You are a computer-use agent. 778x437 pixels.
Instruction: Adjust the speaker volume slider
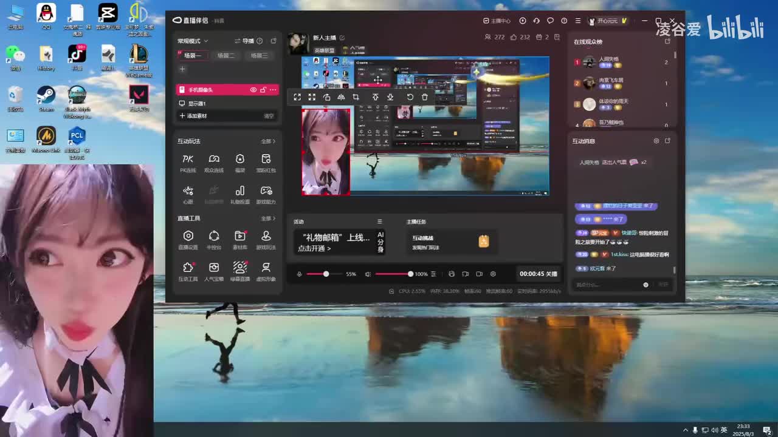394,274
